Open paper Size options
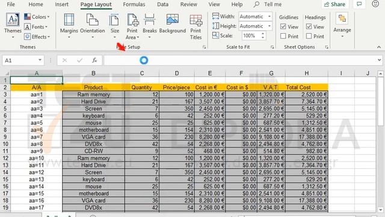 coord(115,26)
